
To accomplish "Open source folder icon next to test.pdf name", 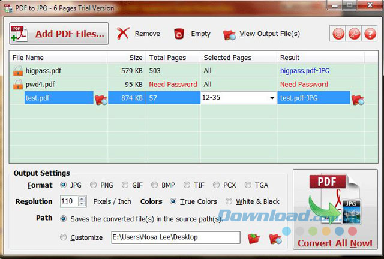I will (101, 100).
